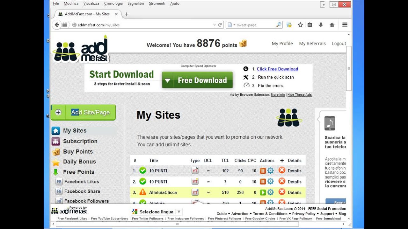408x229 pixels.
Task: Click the green check status icon in row 1
Action: click(143, 170)
